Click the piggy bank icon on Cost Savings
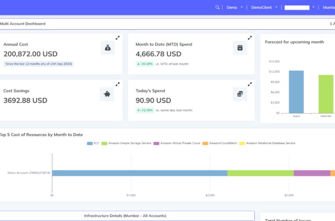 pos(107,94)
